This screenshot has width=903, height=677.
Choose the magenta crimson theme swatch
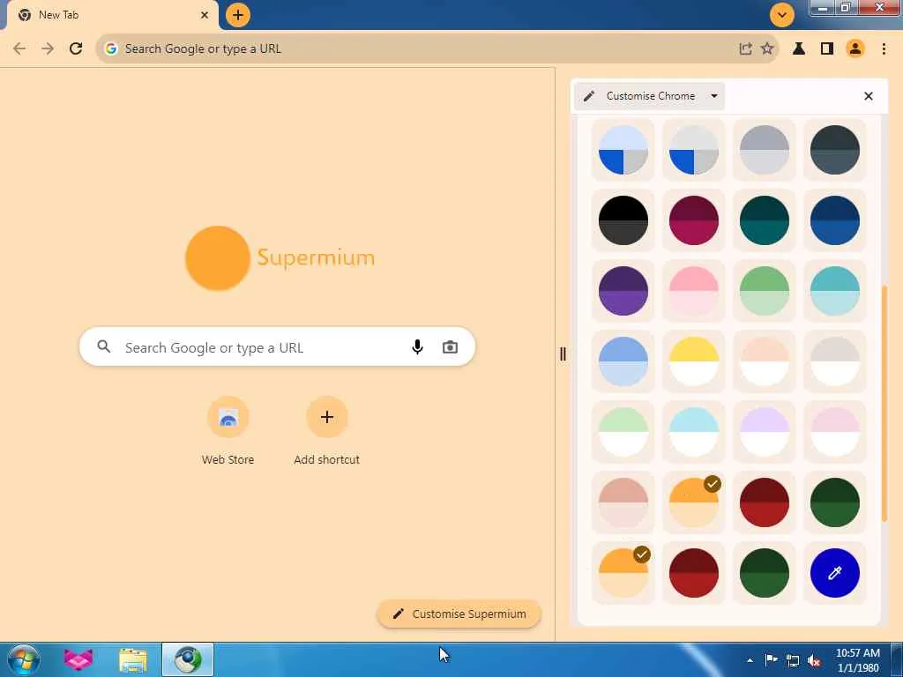click(x=693, y=220)
